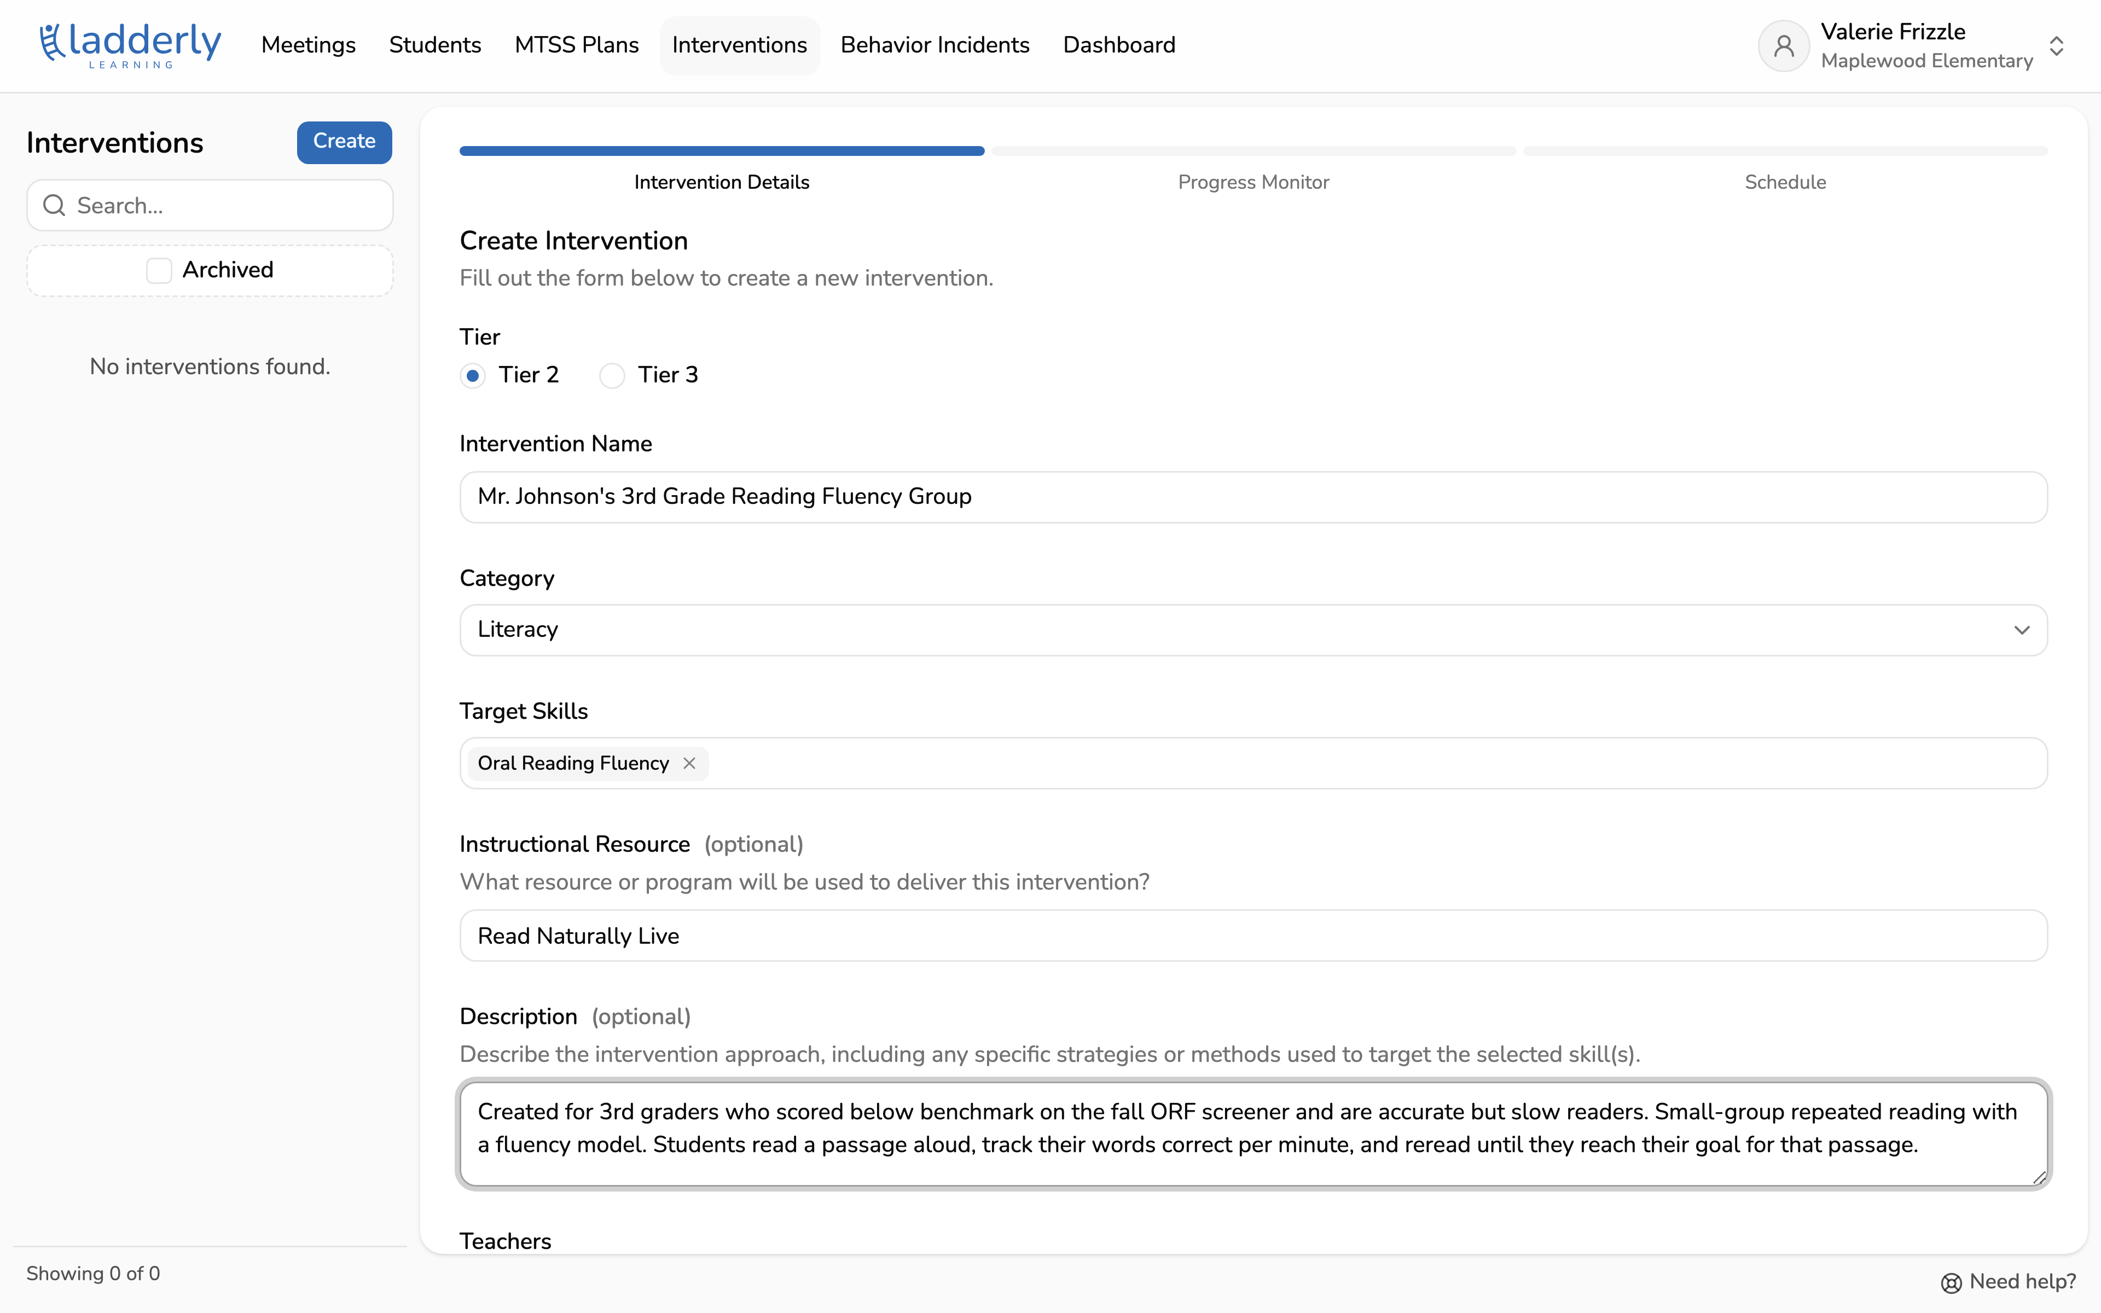The height and width of the screenshot is (1313, 2101).
Task: Click the Maplewood Elementary school name
Action: pos(1926,61)
